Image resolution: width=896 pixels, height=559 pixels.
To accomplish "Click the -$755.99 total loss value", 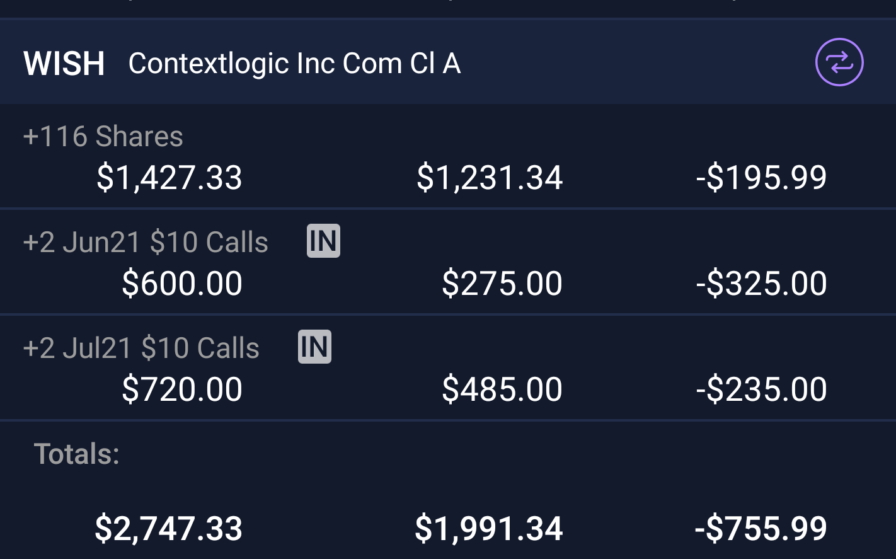I will click(760, 528).
